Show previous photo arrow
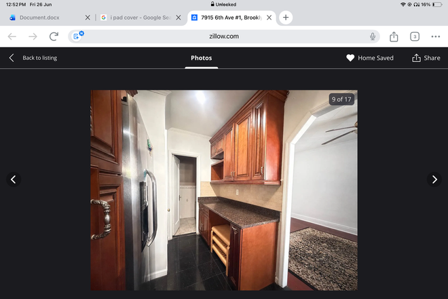 [14, 179]
